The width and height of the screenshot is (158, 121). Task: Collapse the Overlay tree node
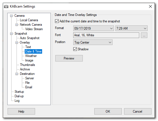[17, 42]
